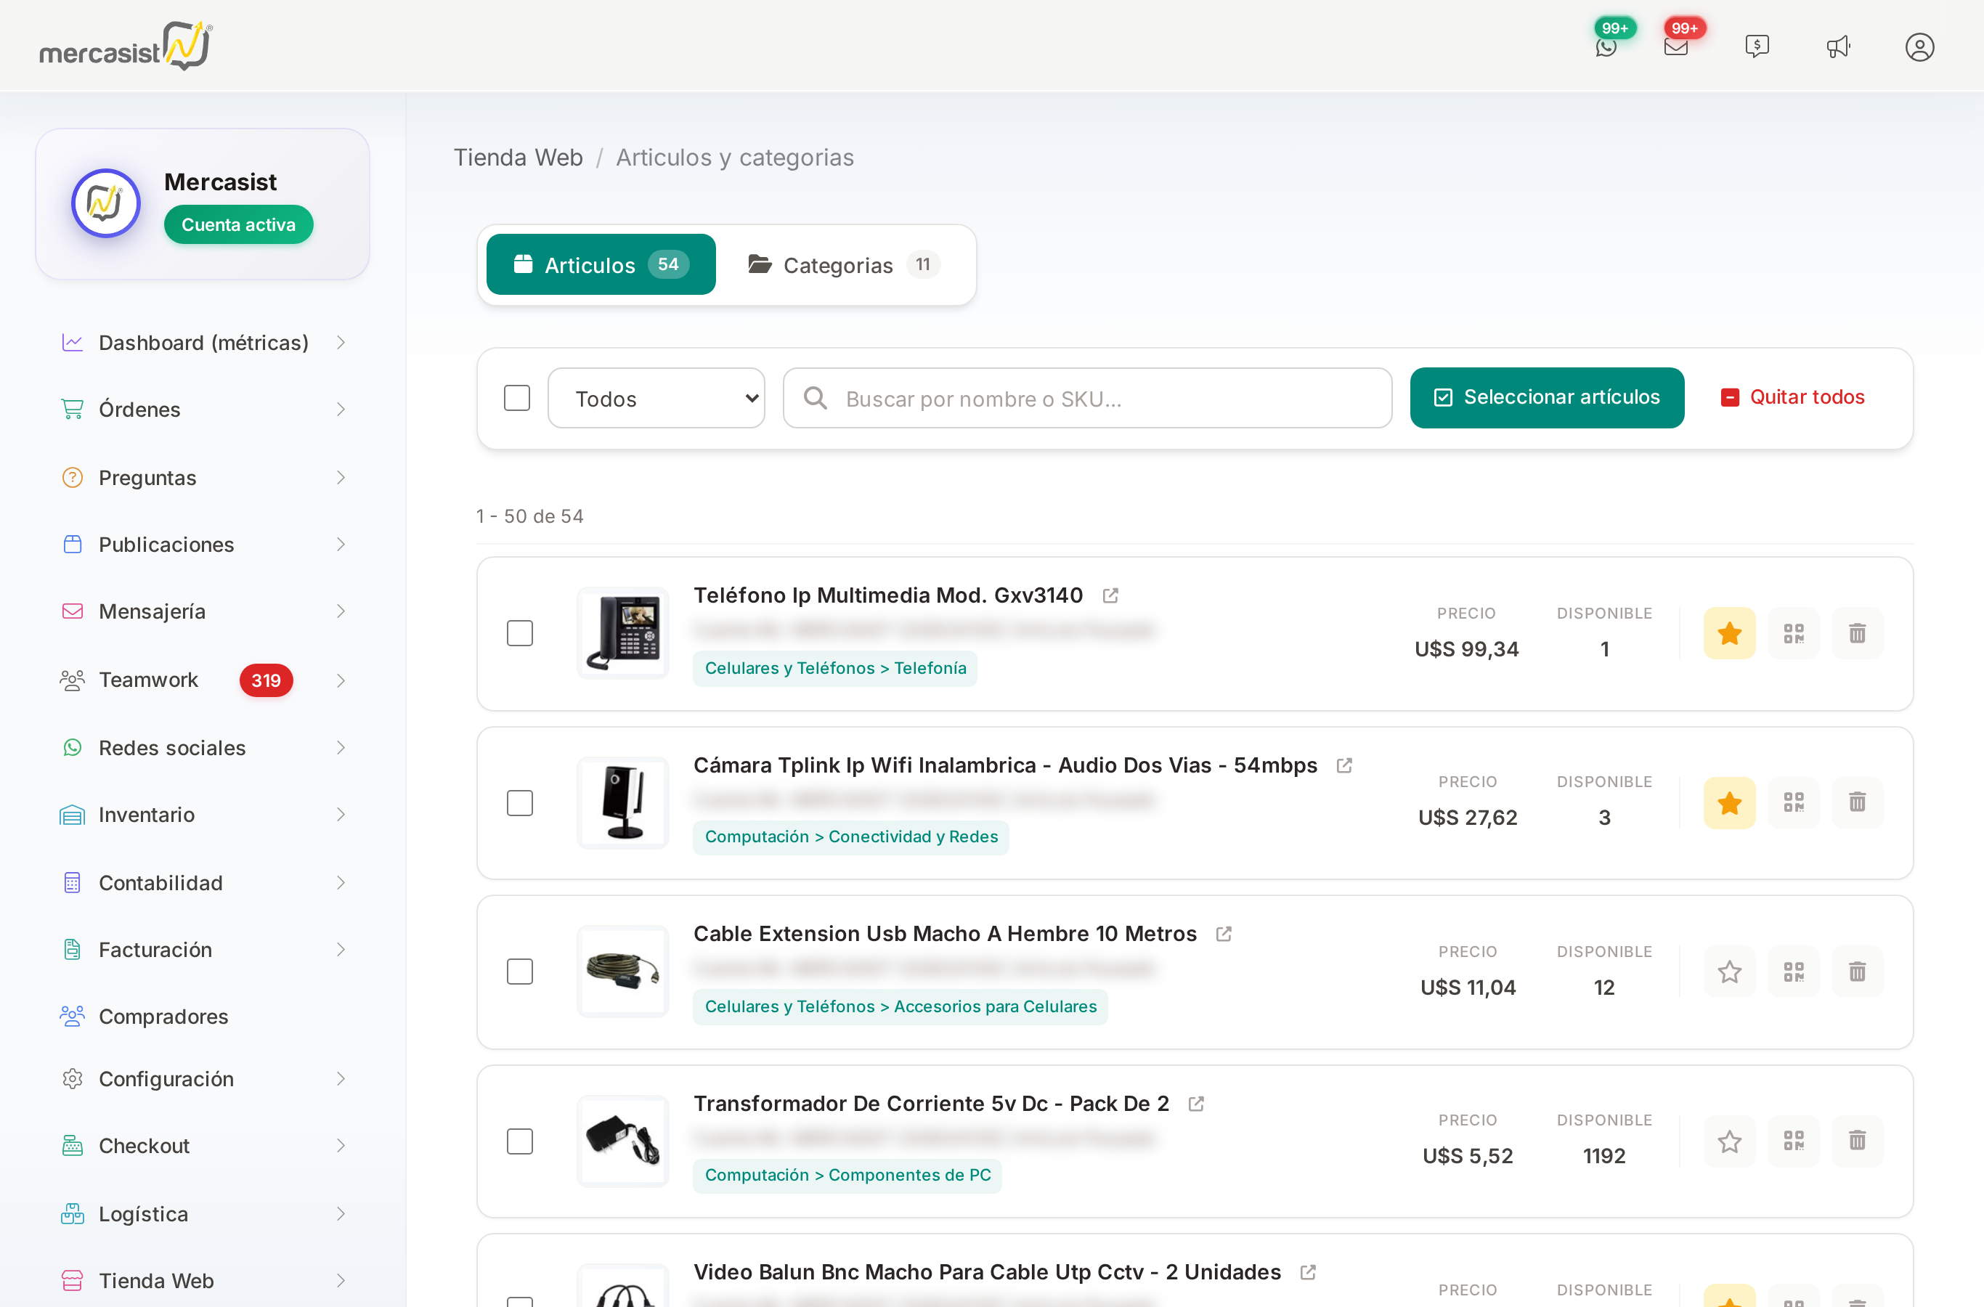Check the Cámara Tplink row checkbox
This screenshot has height=1307, width=1984.
pyautogui.click(x=519, y=802)
